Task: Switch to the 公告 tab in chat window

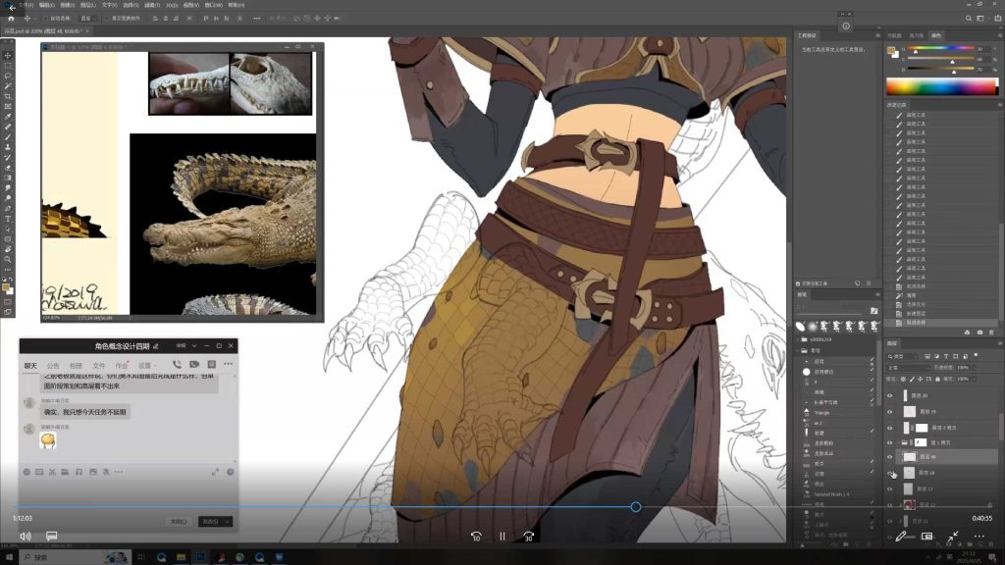Action: pyautogui.click(x=53, y=365)
